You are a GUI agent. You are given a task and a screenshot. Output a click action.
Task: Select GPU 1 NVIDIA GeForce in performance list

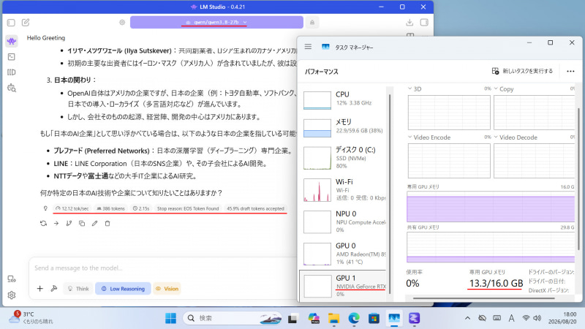click(x=343, y=286)
